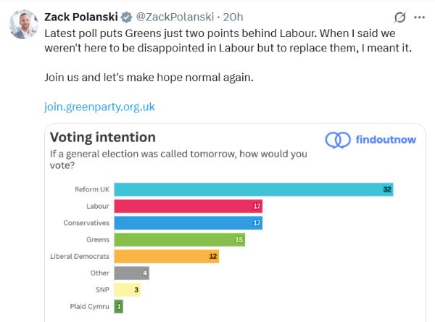Click the Reform UK teal bar
The height and width of the screenshot is (322, 435).
click(x=254, y=189)
